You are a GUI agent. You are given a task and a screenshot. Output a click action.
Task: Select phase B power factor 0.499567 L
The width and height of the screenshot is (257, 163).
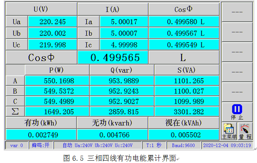[x=184, y=33]
